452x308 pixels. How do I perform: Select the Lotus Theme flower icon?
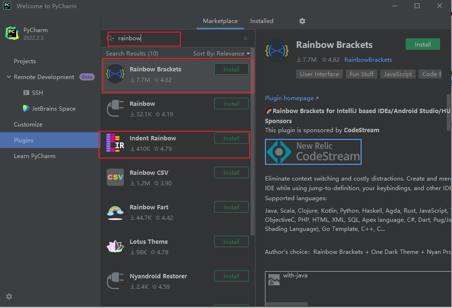click(115, 246)
